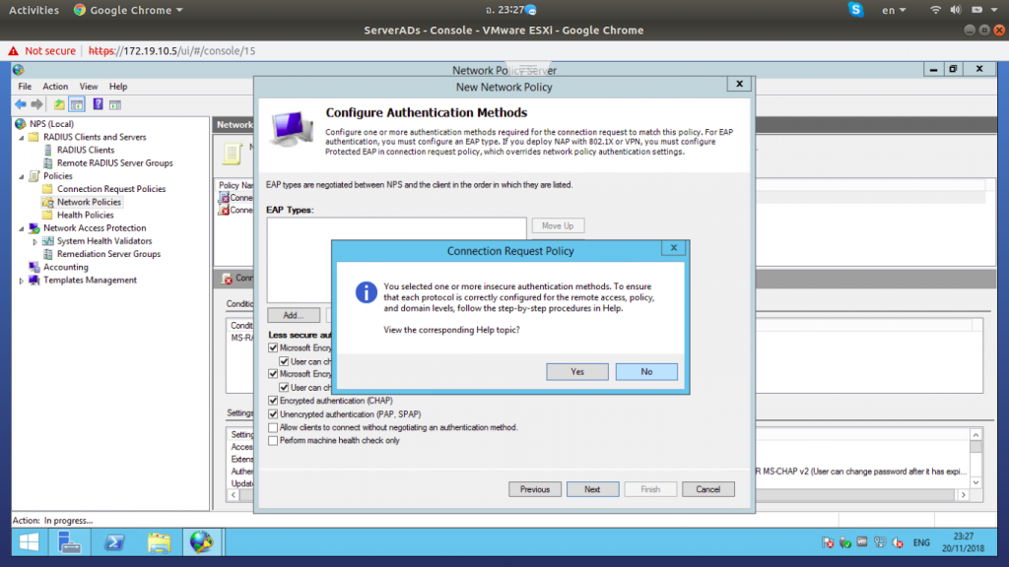Toggle Unencrypted authentication (PAP, SPAP) checkbox

(273, 414)
